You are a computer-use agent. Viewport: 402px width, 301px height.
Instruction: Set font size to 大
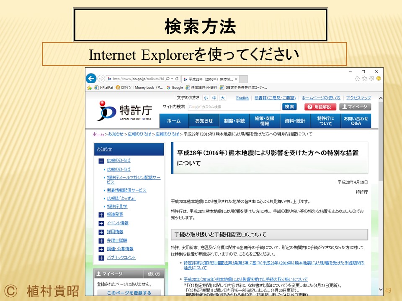(222, 98)
